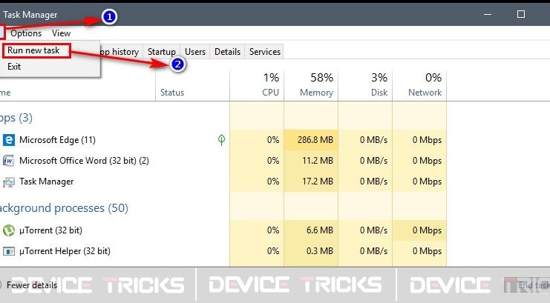
Task: Switch to the Users tab
Action: click(x=195, y=52)
